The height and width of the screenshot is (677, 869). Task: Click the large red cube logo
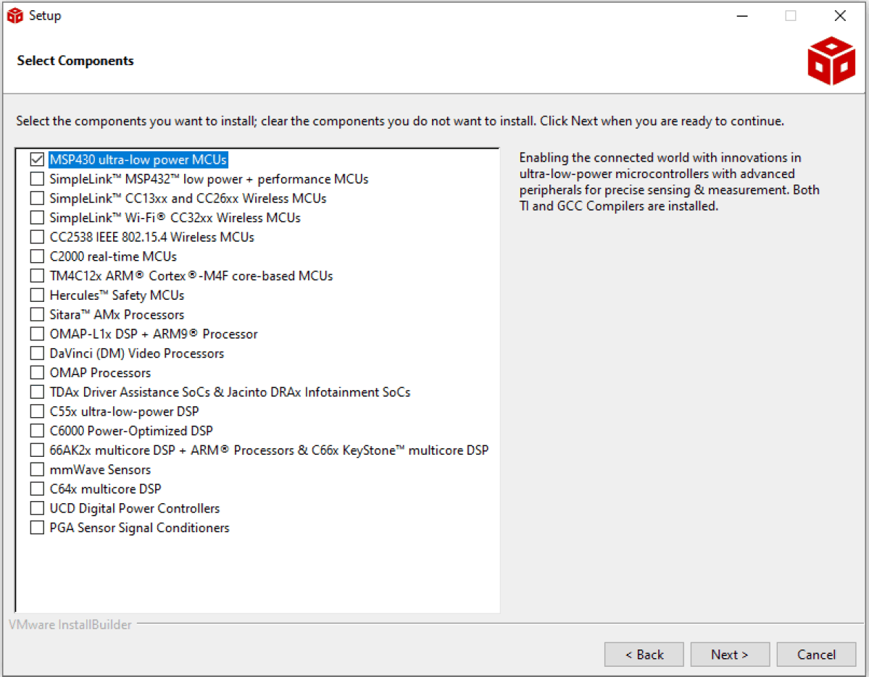point(831,61)
